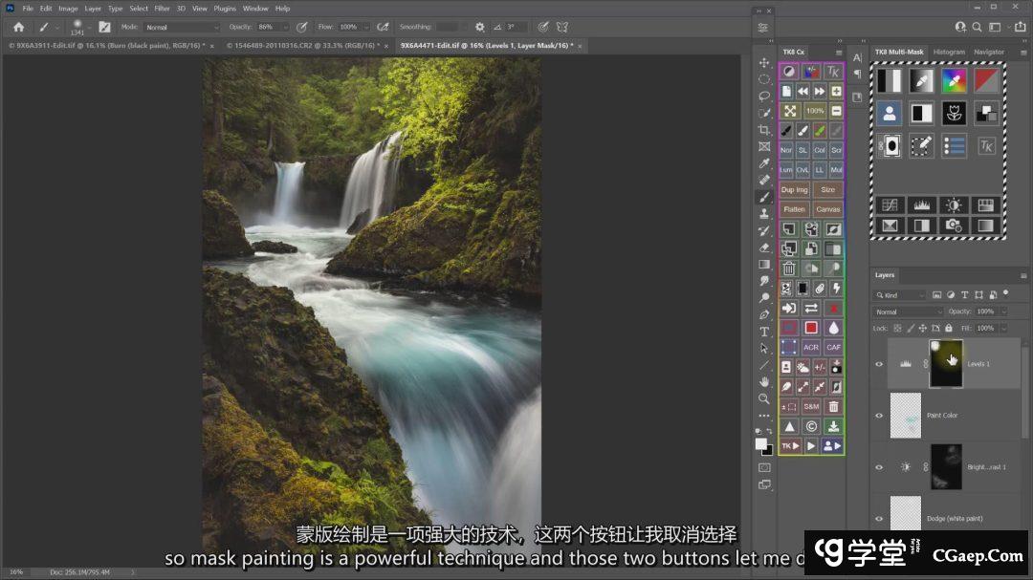Click the Dup Img button
Viewport: 1033px width, 580px height.
pos(795,190)
